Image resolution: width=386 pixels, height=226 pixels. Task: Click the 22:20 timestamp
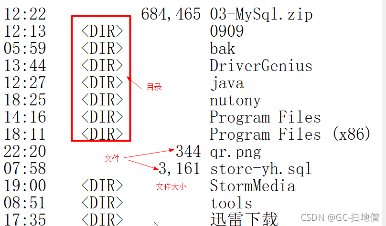coord(25,152)
